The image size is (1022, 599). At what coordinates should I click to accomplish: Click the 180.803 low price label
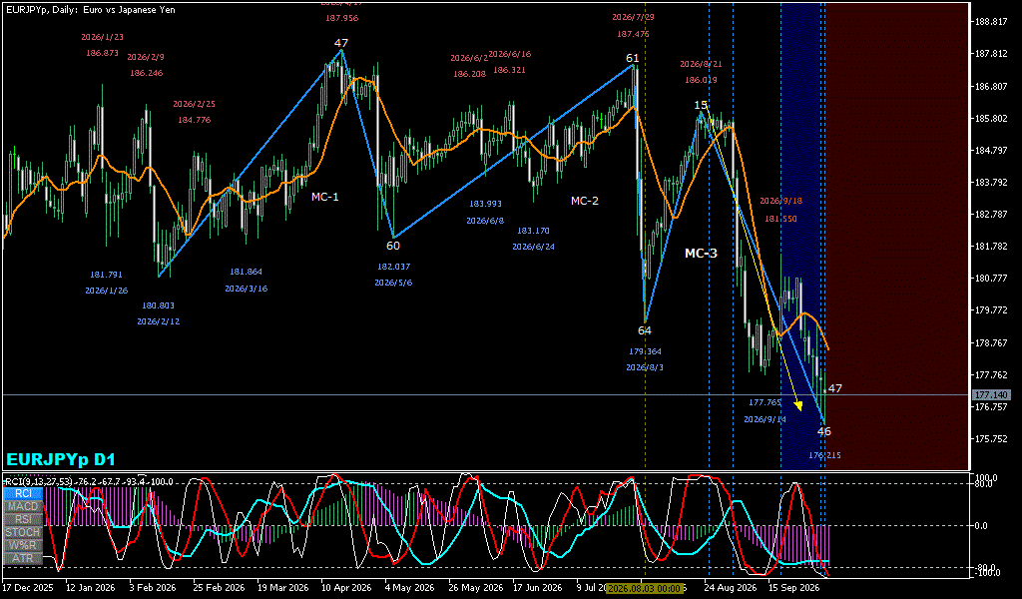pyautogui.click(x=159, y=305)
